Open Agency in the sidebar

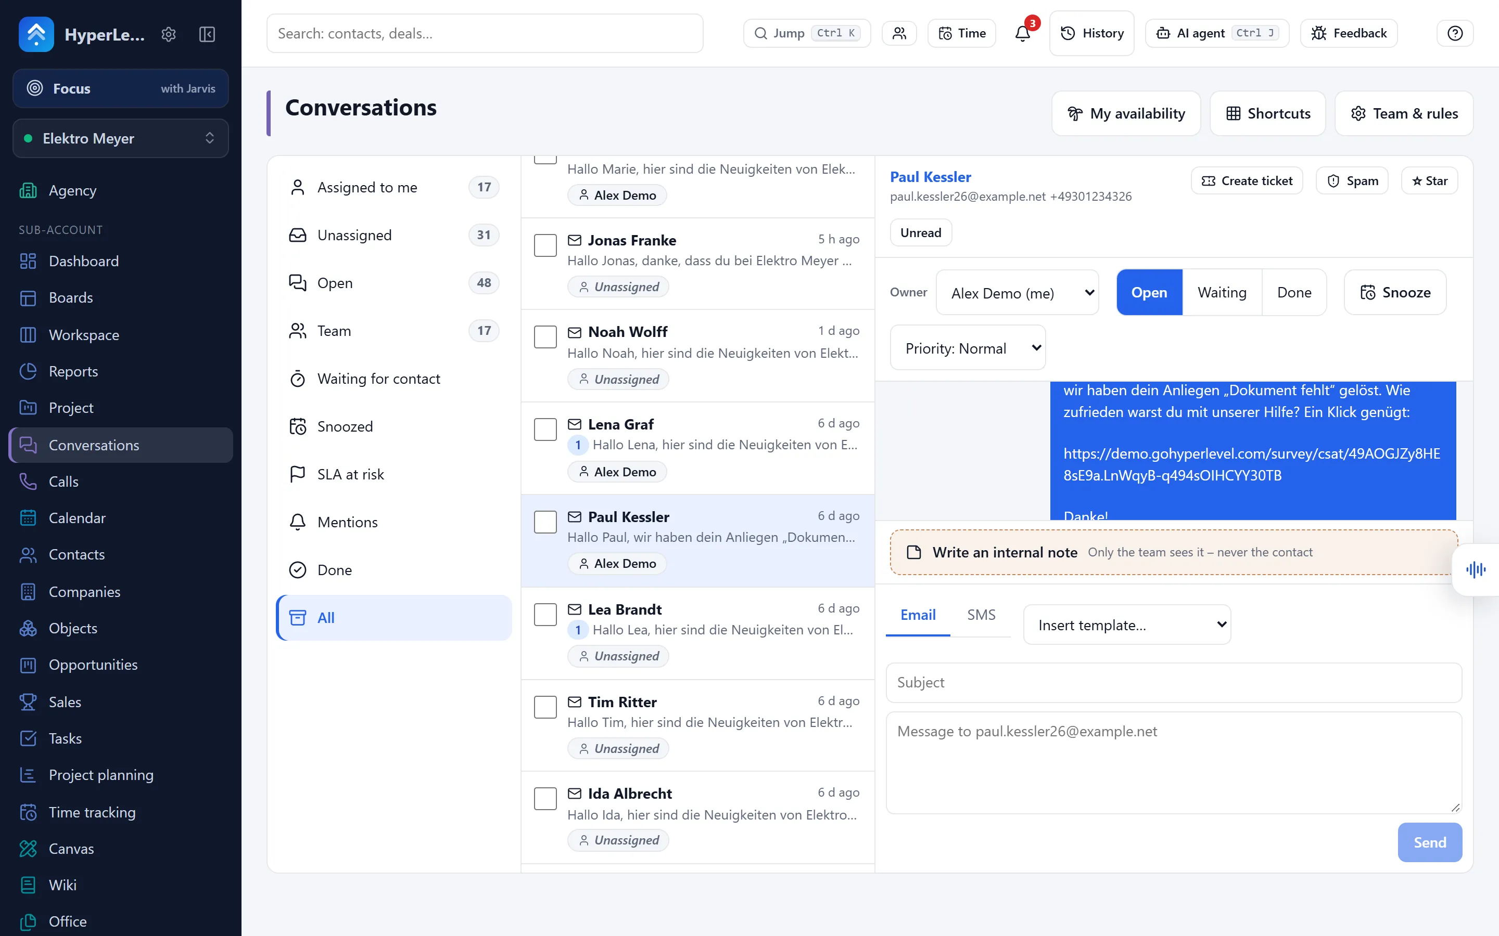121,191
